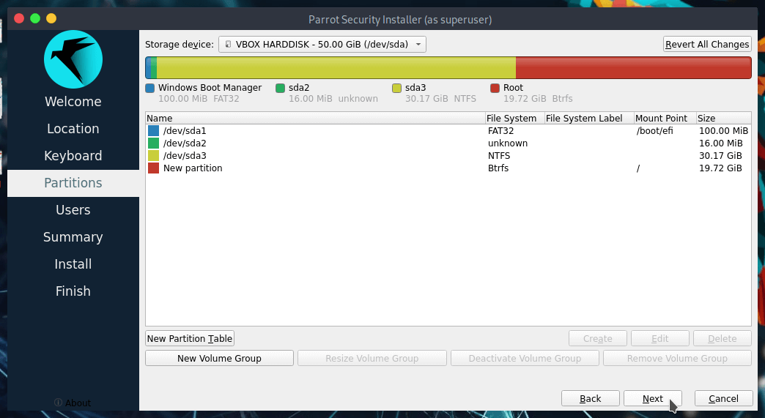This screenshot has height=418, width=765.
Task: Click the green /dev/sda2 partition icon
Action: tap(153, 143)
